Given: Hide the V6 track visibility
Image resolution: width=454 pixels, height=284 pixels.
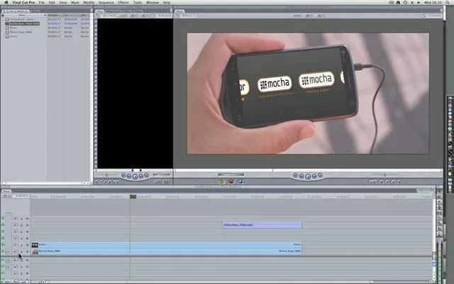Looking at the screenshot, I should tap(3, 219).
